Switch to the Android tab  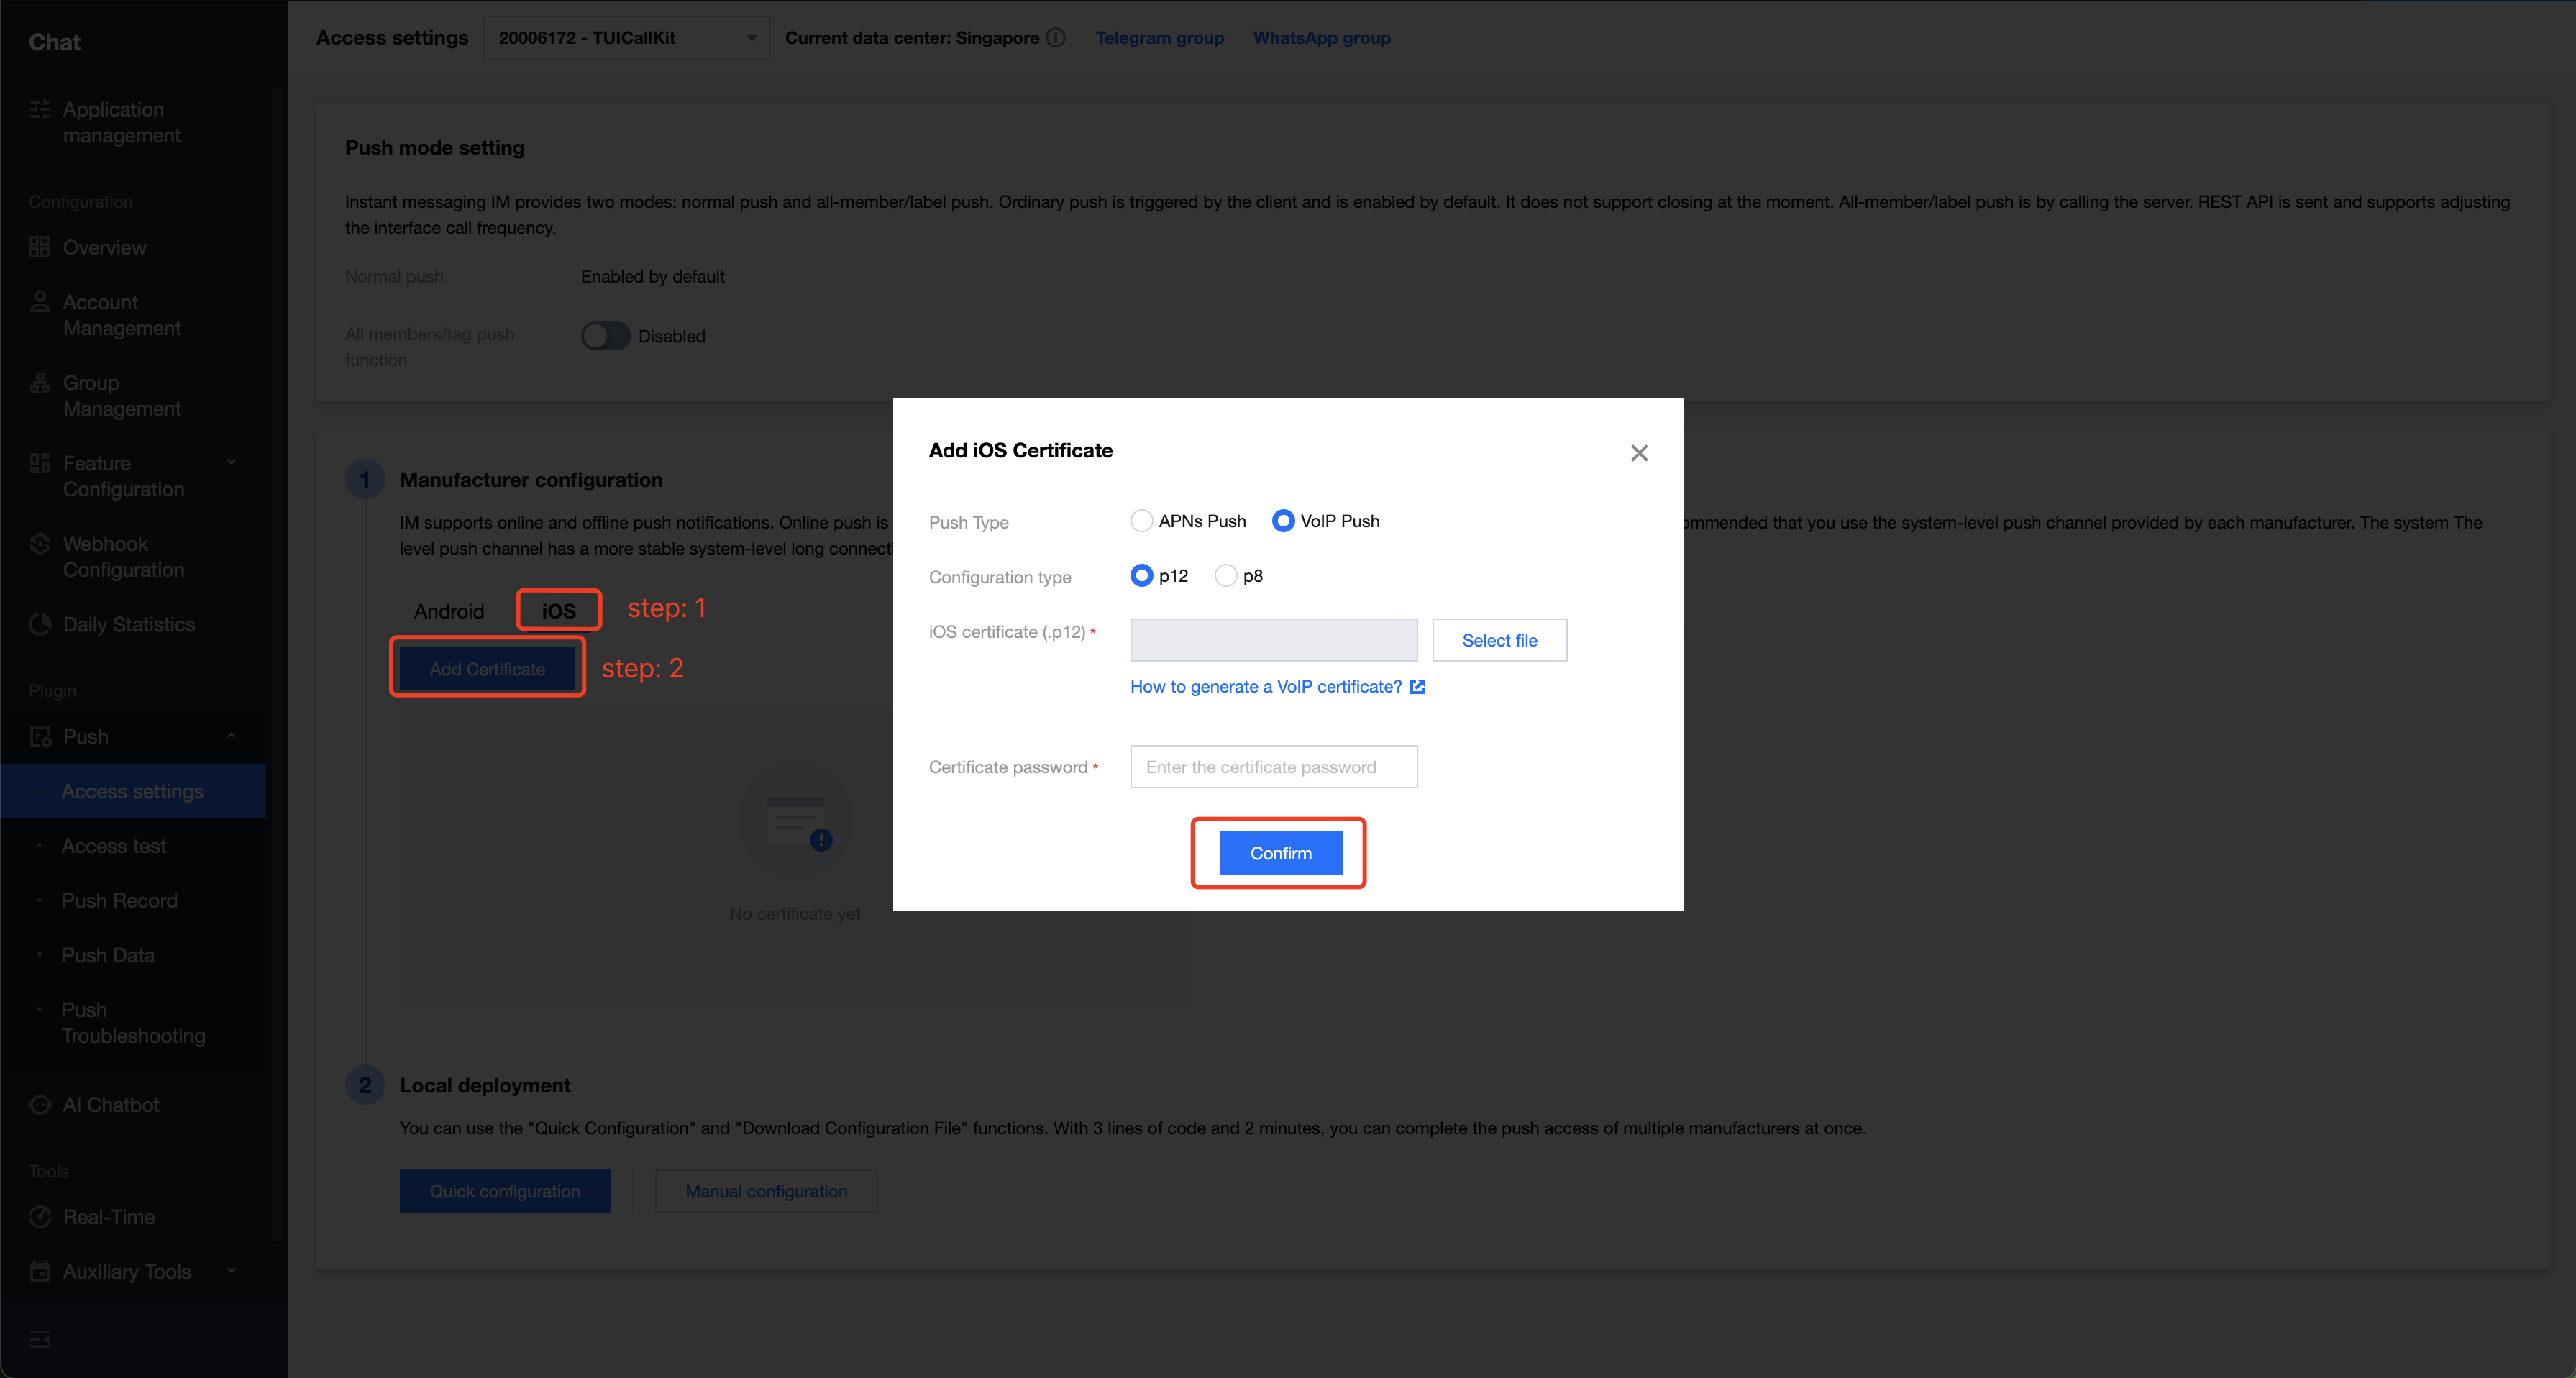[449, 611]
